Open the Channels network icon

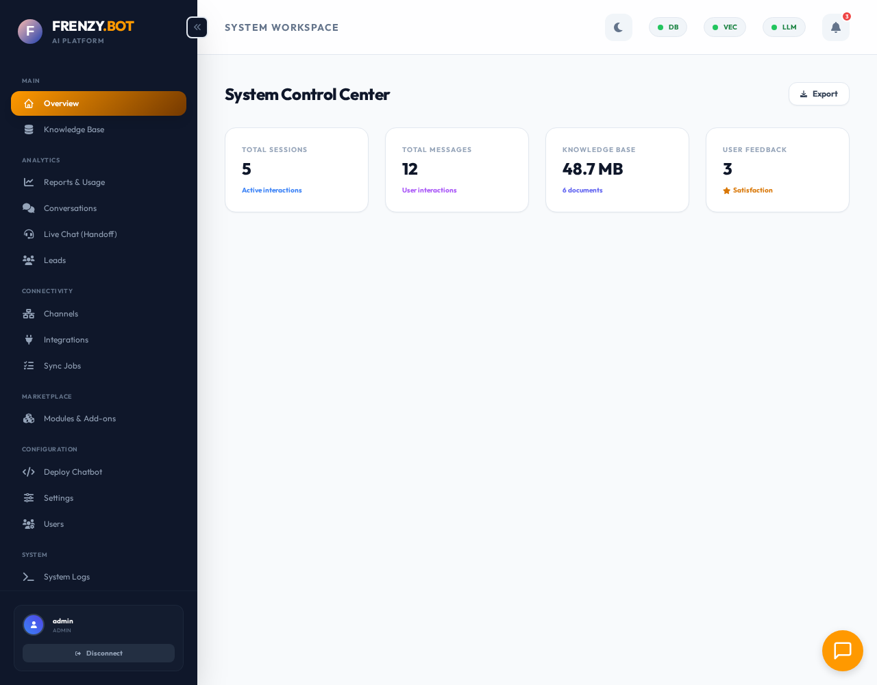click(29, 314)
